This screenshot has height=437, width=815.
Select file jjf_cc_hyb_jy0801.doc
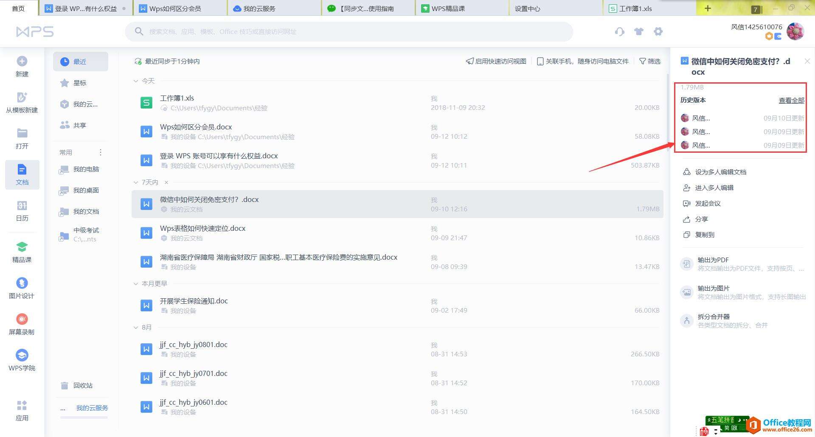(x=397, y=349)
